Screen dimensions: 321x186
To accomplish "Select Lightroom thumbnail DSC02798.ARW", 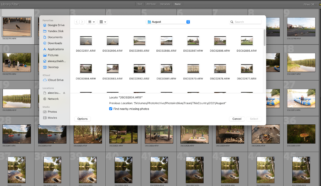I will (301, 27).
